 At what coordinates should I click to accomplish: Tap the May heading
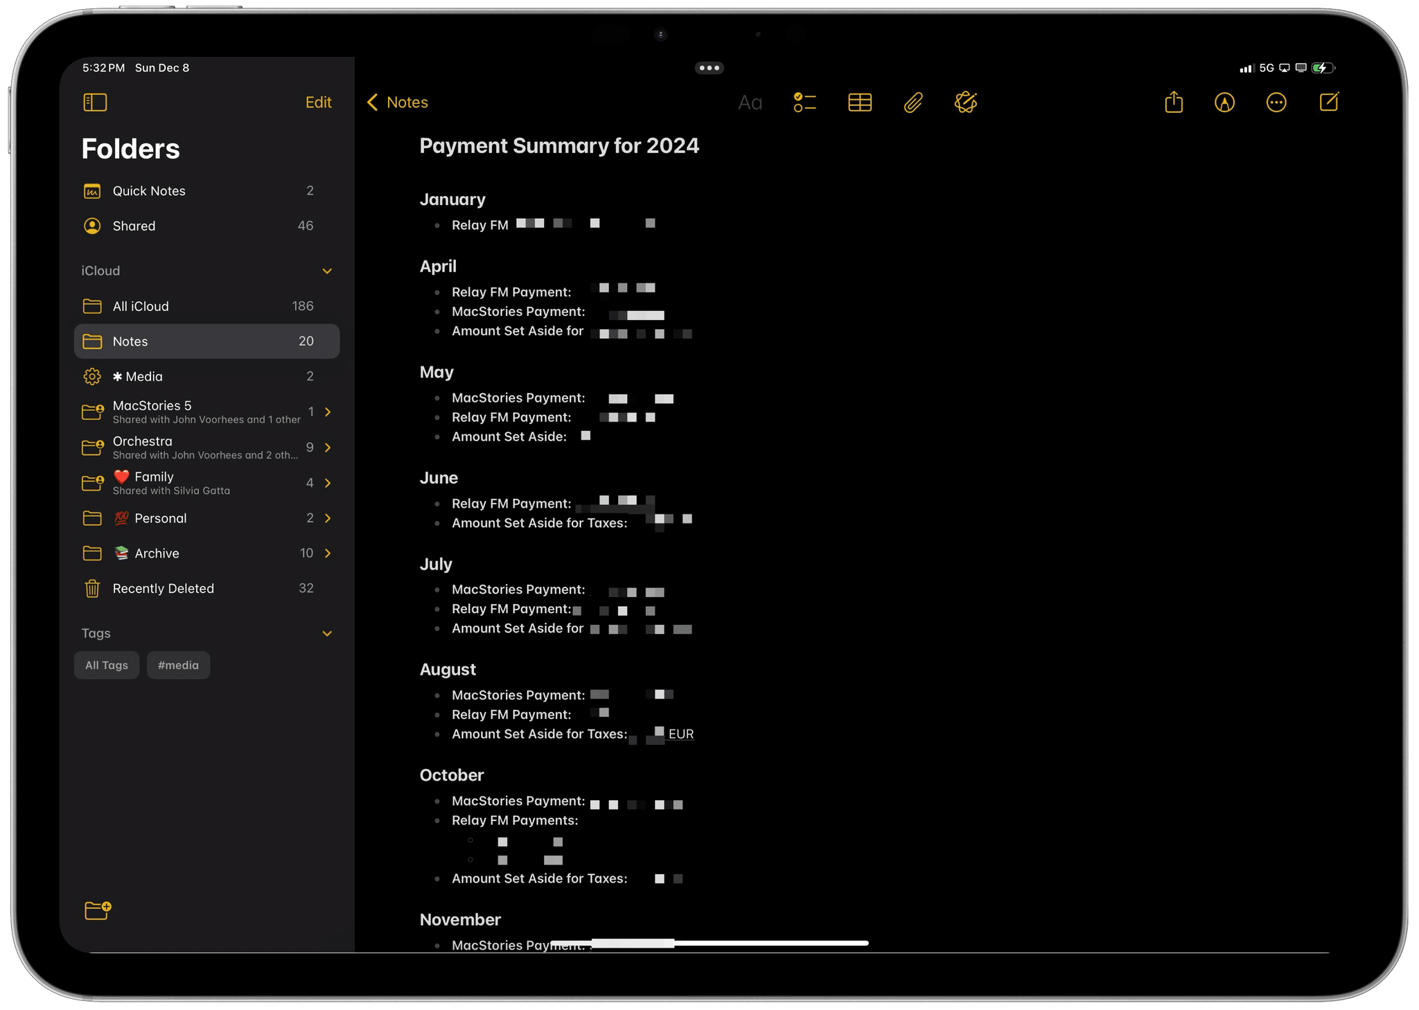[x=437, y=372]
